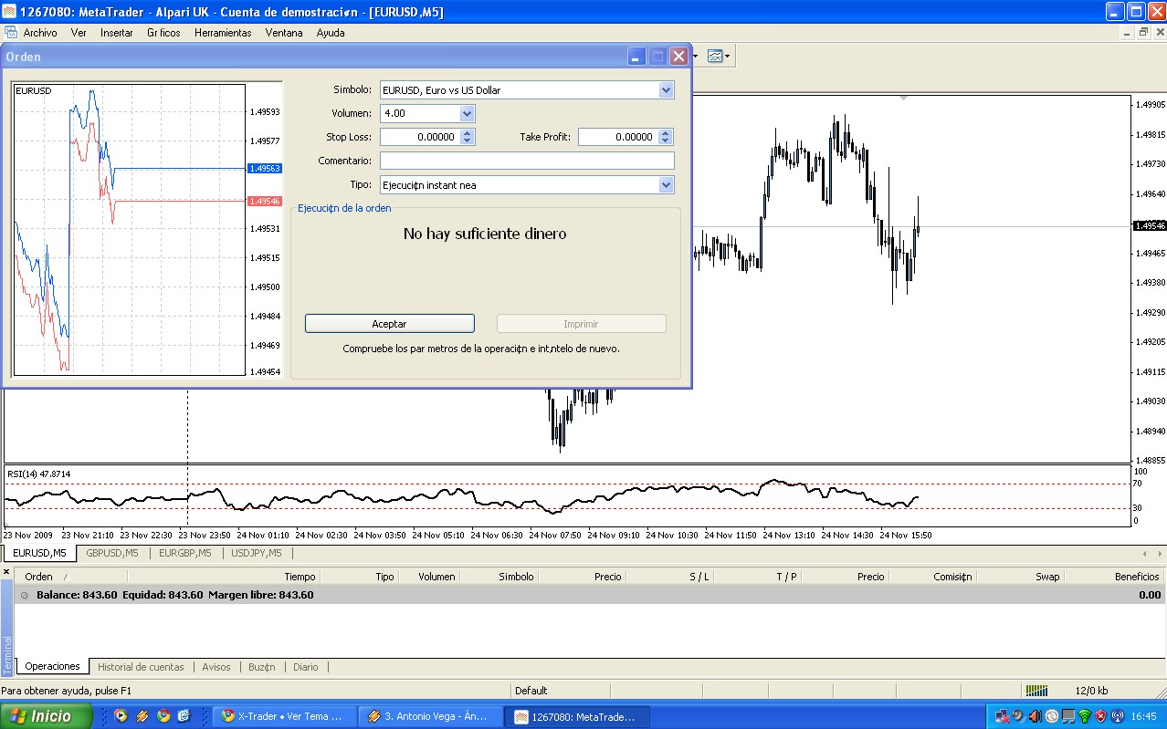Image resolution: width=1167 pixels, height=729 pixels.
Task: Launch Chrome from the quick launch bar
Action: tap(163, 716)
